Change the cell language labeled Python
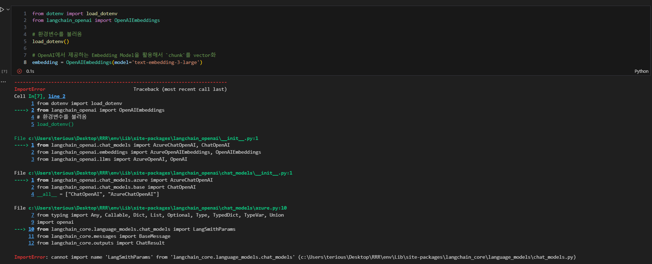The width and height of the screenshot is (652, 264). point(641,71)
